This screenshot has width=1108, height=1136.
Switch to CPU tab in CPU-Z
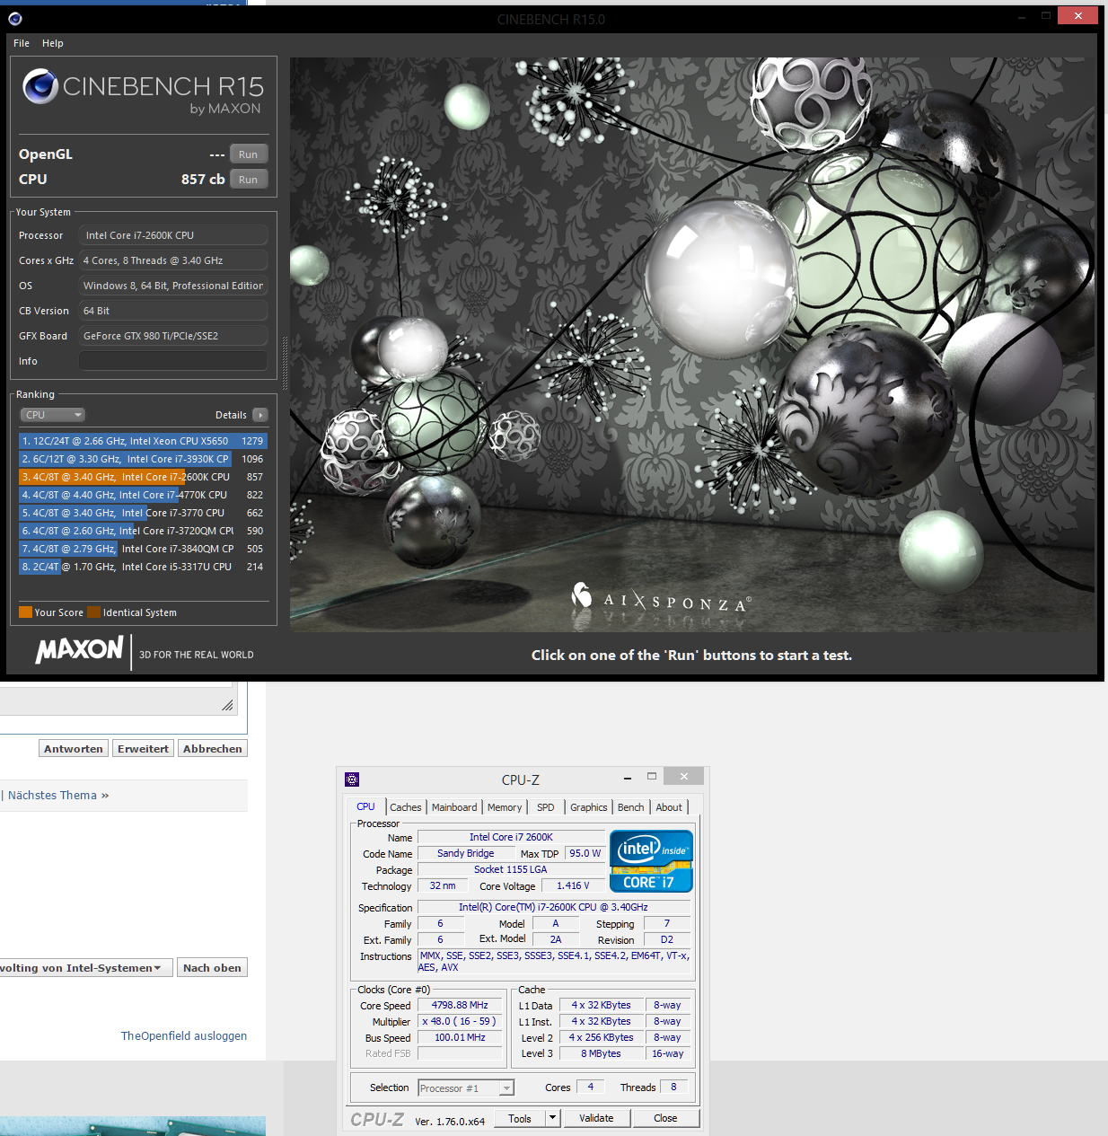tap(365, 806)
